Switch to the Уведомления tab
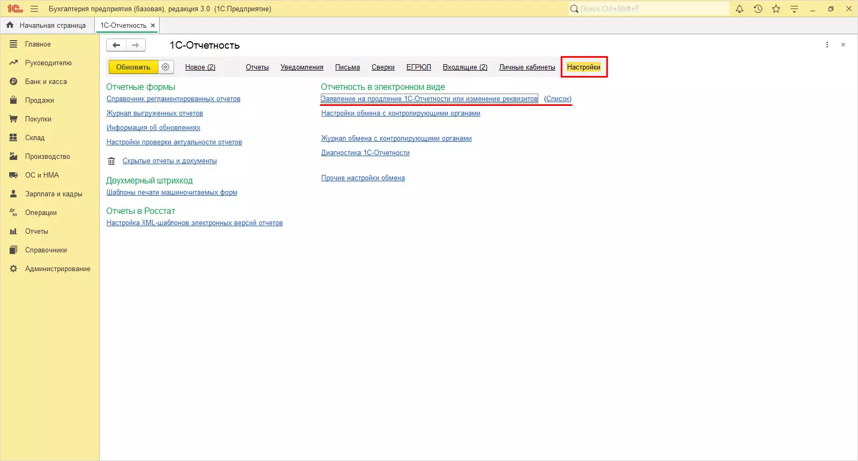This screenshot has width=858, height=461. [x=302, y=67]
